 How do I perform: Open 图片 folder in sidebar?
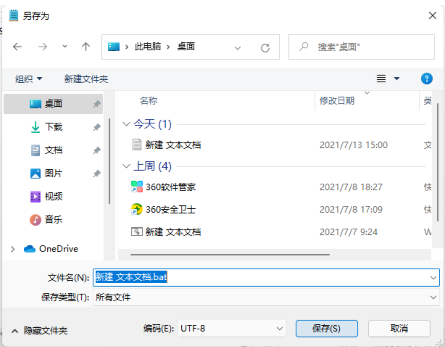[x=53, y=173]
